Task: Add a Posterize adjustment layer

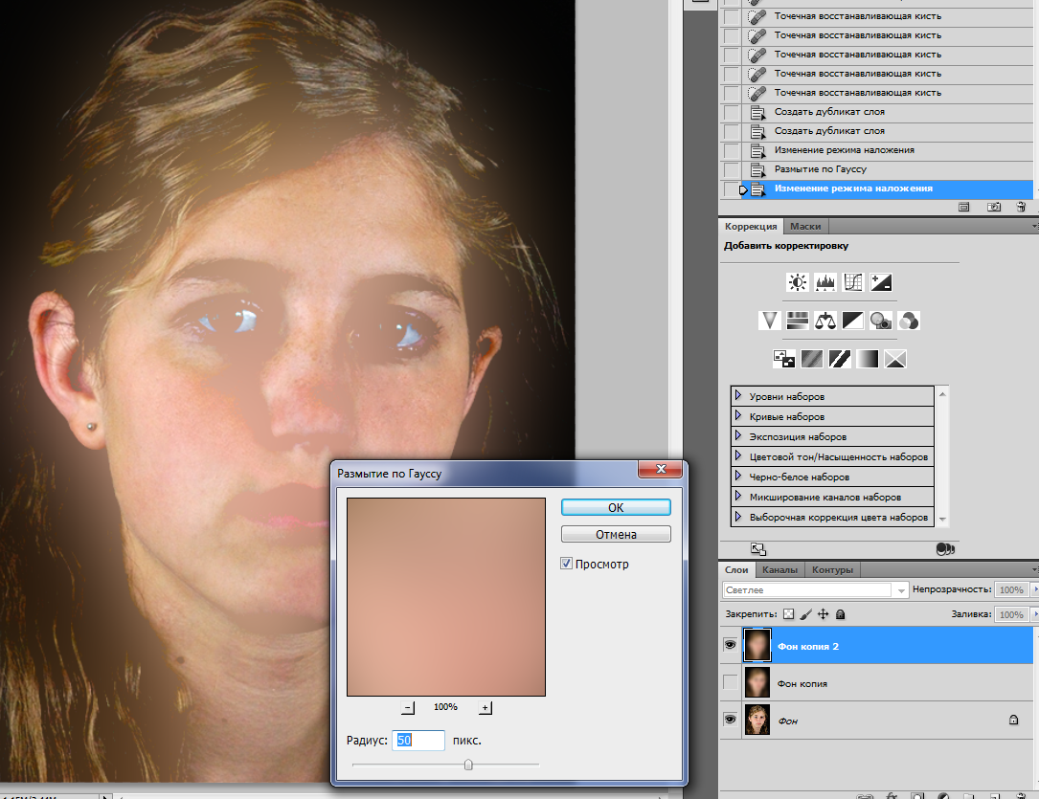Action: tap(812, 359)
